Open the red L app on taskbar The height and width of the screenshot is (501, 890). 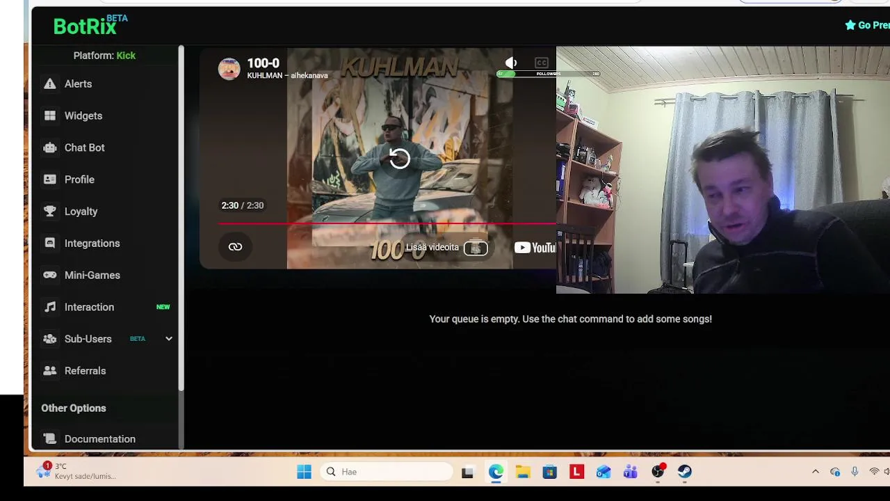(576, 472)
